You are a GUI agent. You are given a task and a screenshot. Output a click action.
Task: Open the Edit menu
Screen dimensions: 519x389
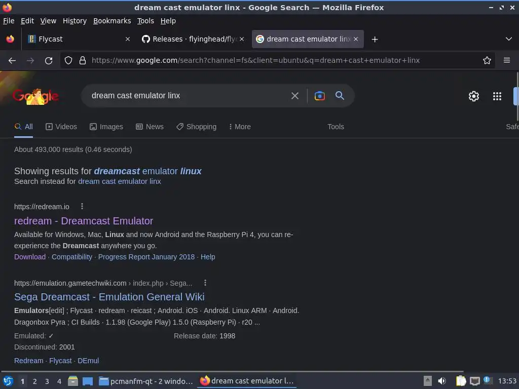click(x=27, y=21)
